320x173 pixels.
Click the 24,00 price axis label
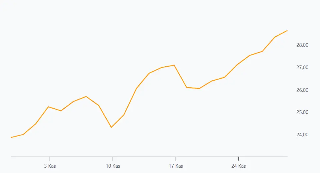click(x=302, y=135)
